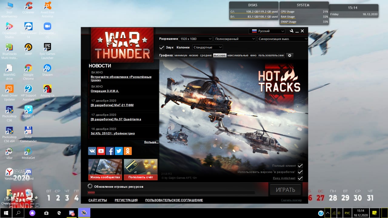
Task: Open РЕГИСТРАЦИЯ link
Action: click(126, 200)
